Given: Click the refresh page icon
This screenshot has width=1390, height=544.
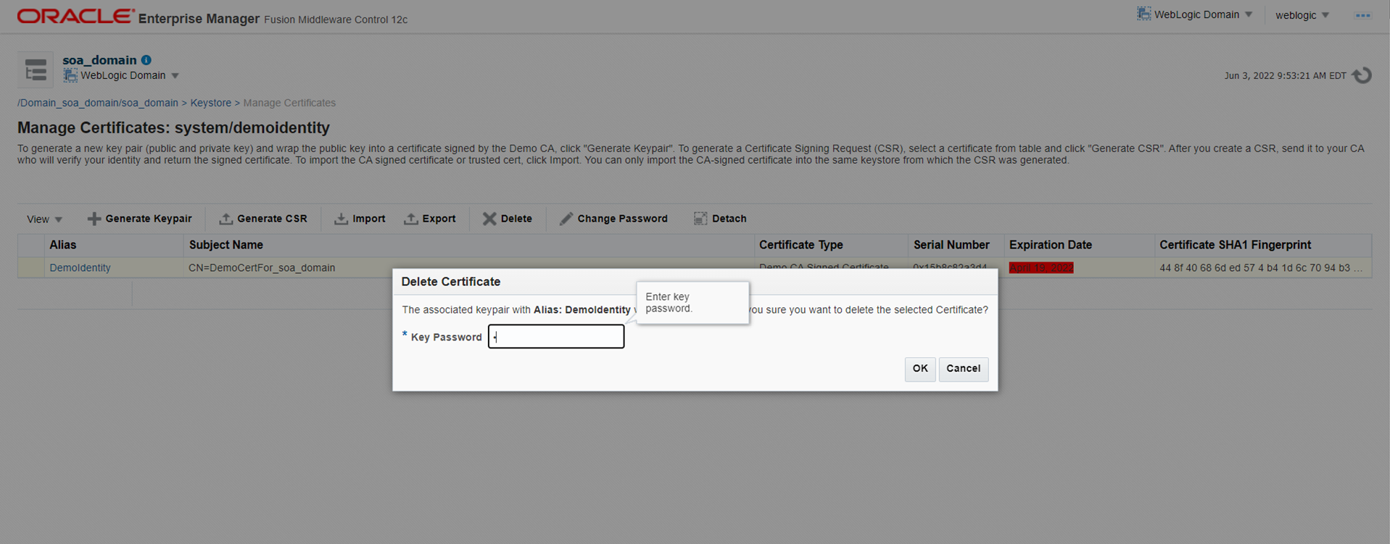Looking at the screenshot, I should [x=1362, y=75].
